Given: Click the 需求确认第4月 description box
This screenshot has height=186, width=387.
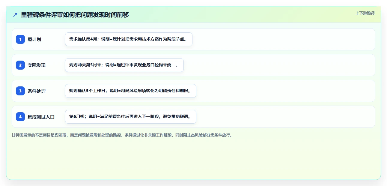Looking at the screenshot, I should pos(129,39).
